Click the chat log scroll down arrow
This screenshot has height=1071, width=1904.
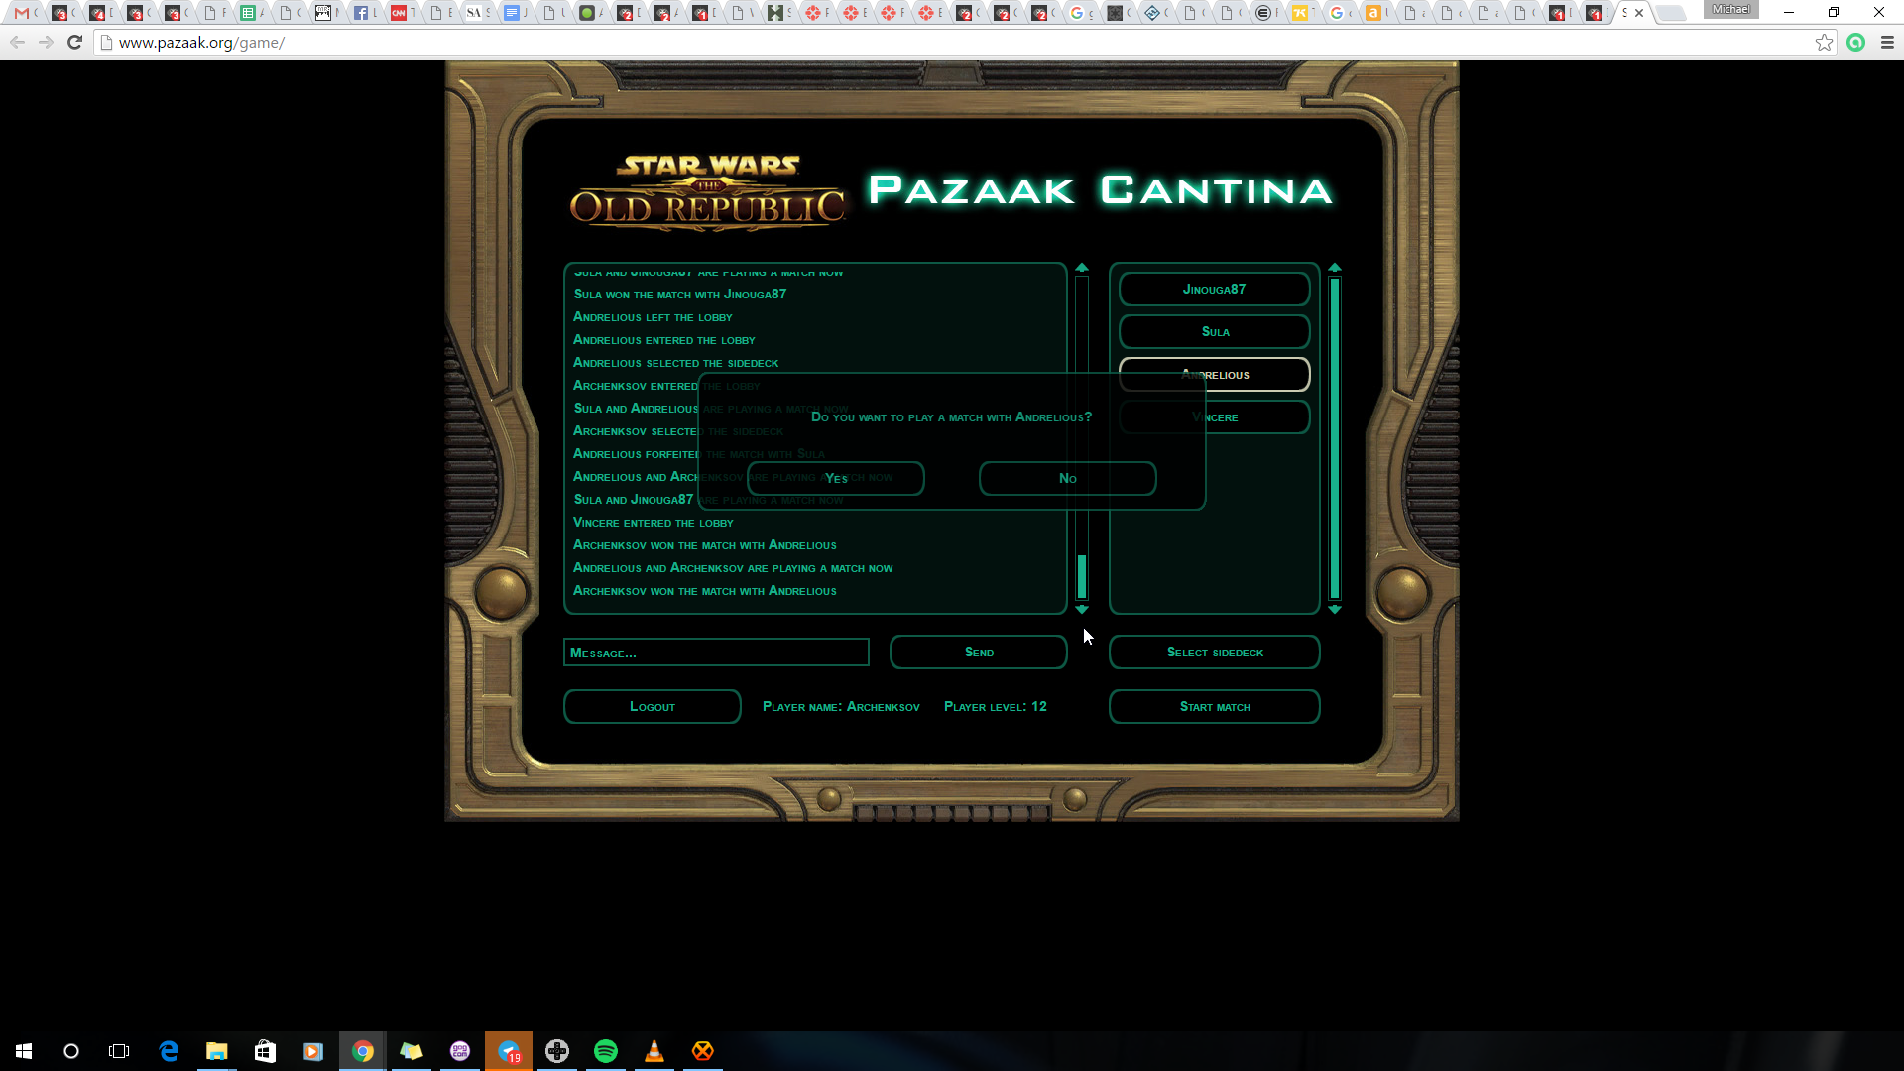pyautogui.click(x=1082, y=609)
